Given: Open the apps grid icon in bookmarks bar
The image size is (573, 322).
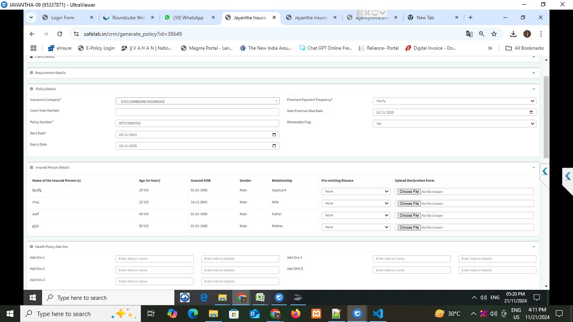Looking at the screenshot, I should (x=34, y=48).
